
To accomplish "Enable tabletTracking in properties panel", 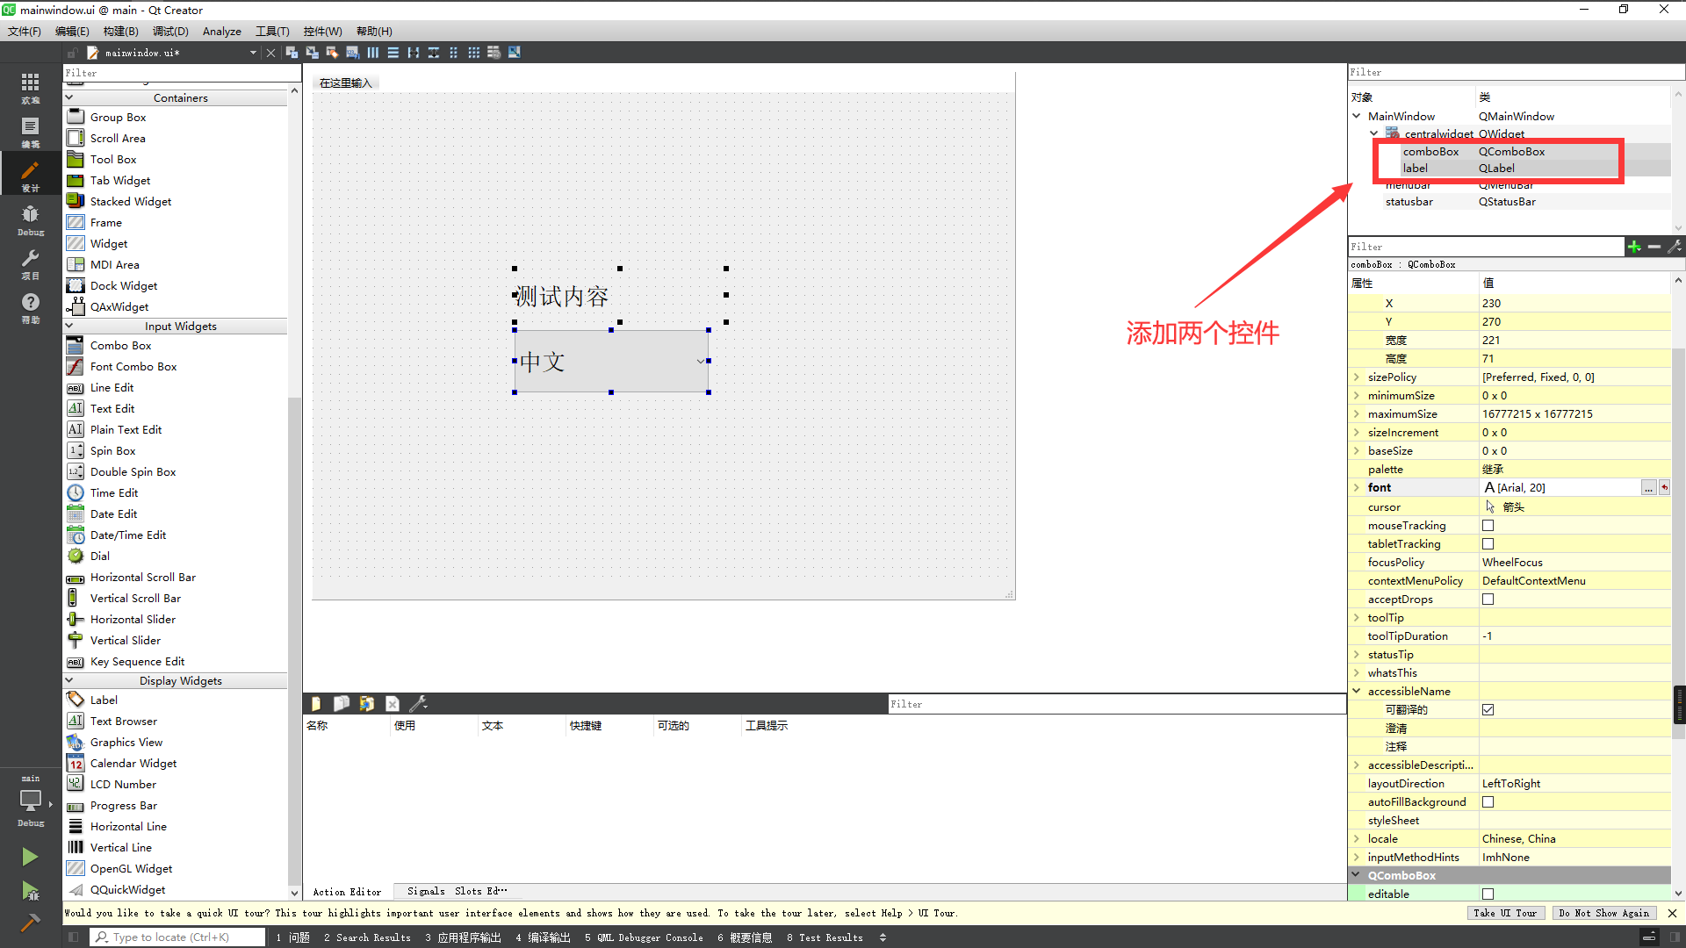I will [x=1488, y=542].
